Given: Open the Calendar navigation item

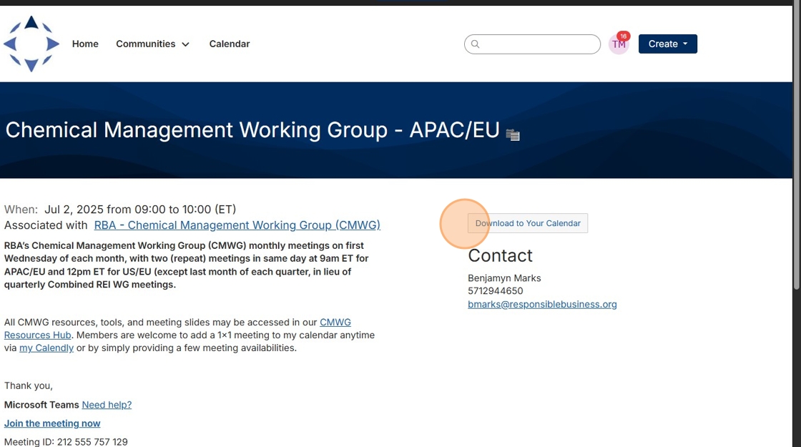Looking at the screenshot, I should tap(230, 44).
